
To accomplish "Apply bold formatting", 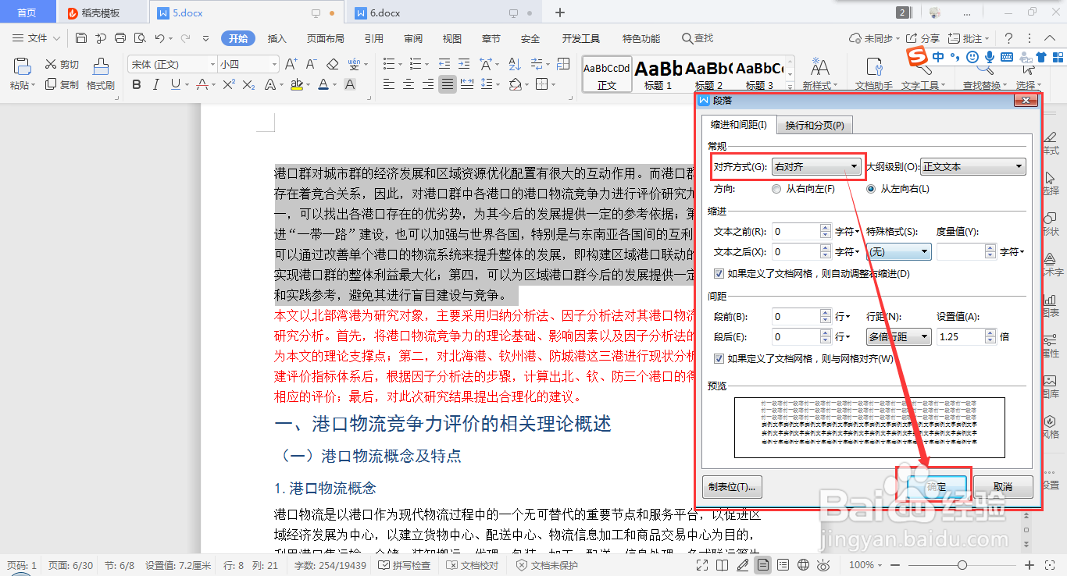I will 137,84.
